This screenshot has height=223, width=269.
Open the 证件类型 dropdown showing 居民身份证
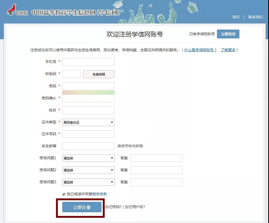click(x=88, y=122)
